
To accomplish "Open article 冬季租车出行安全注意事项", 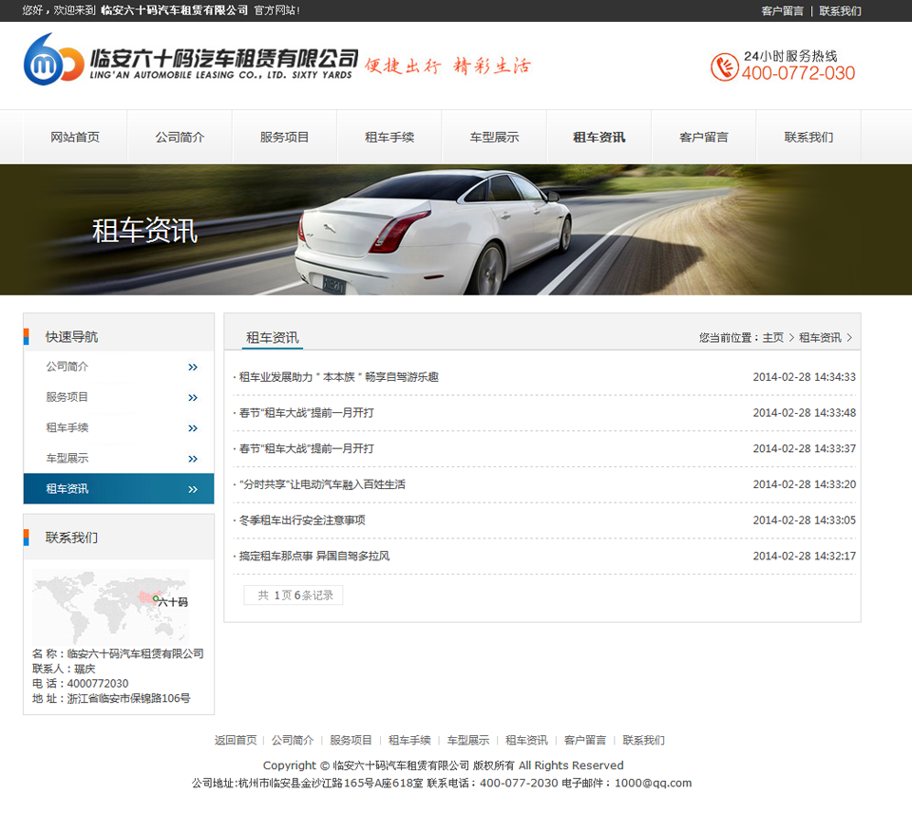I will pyautogui.click(x=302, y=520).
